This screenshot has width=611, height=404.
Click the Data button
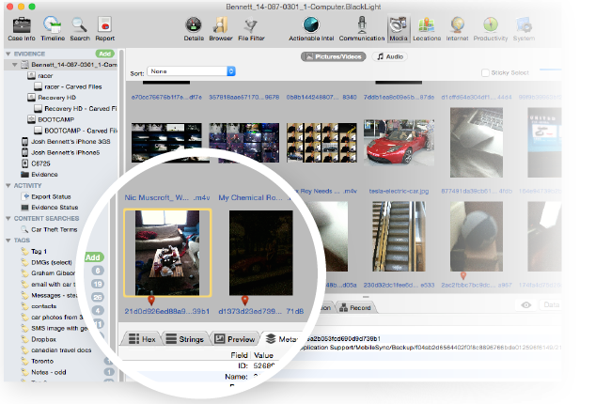click(x=551, y=304)
